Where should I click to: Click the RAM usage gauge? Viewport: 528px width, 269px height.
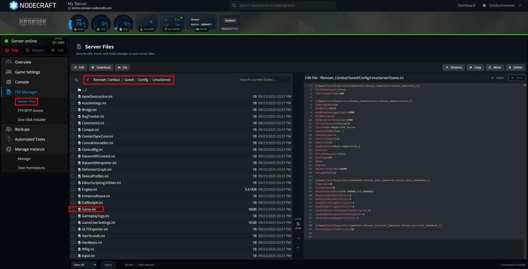tap(78, 23)
